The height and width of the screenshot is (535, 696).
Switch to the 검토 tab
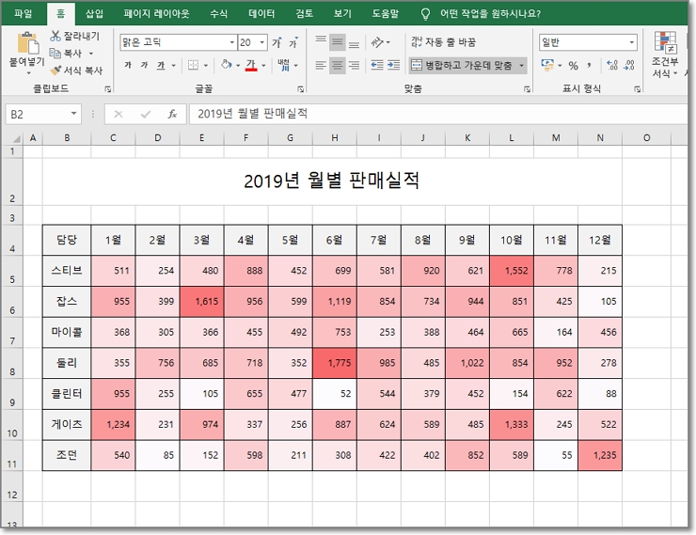[x=304, y=14]
